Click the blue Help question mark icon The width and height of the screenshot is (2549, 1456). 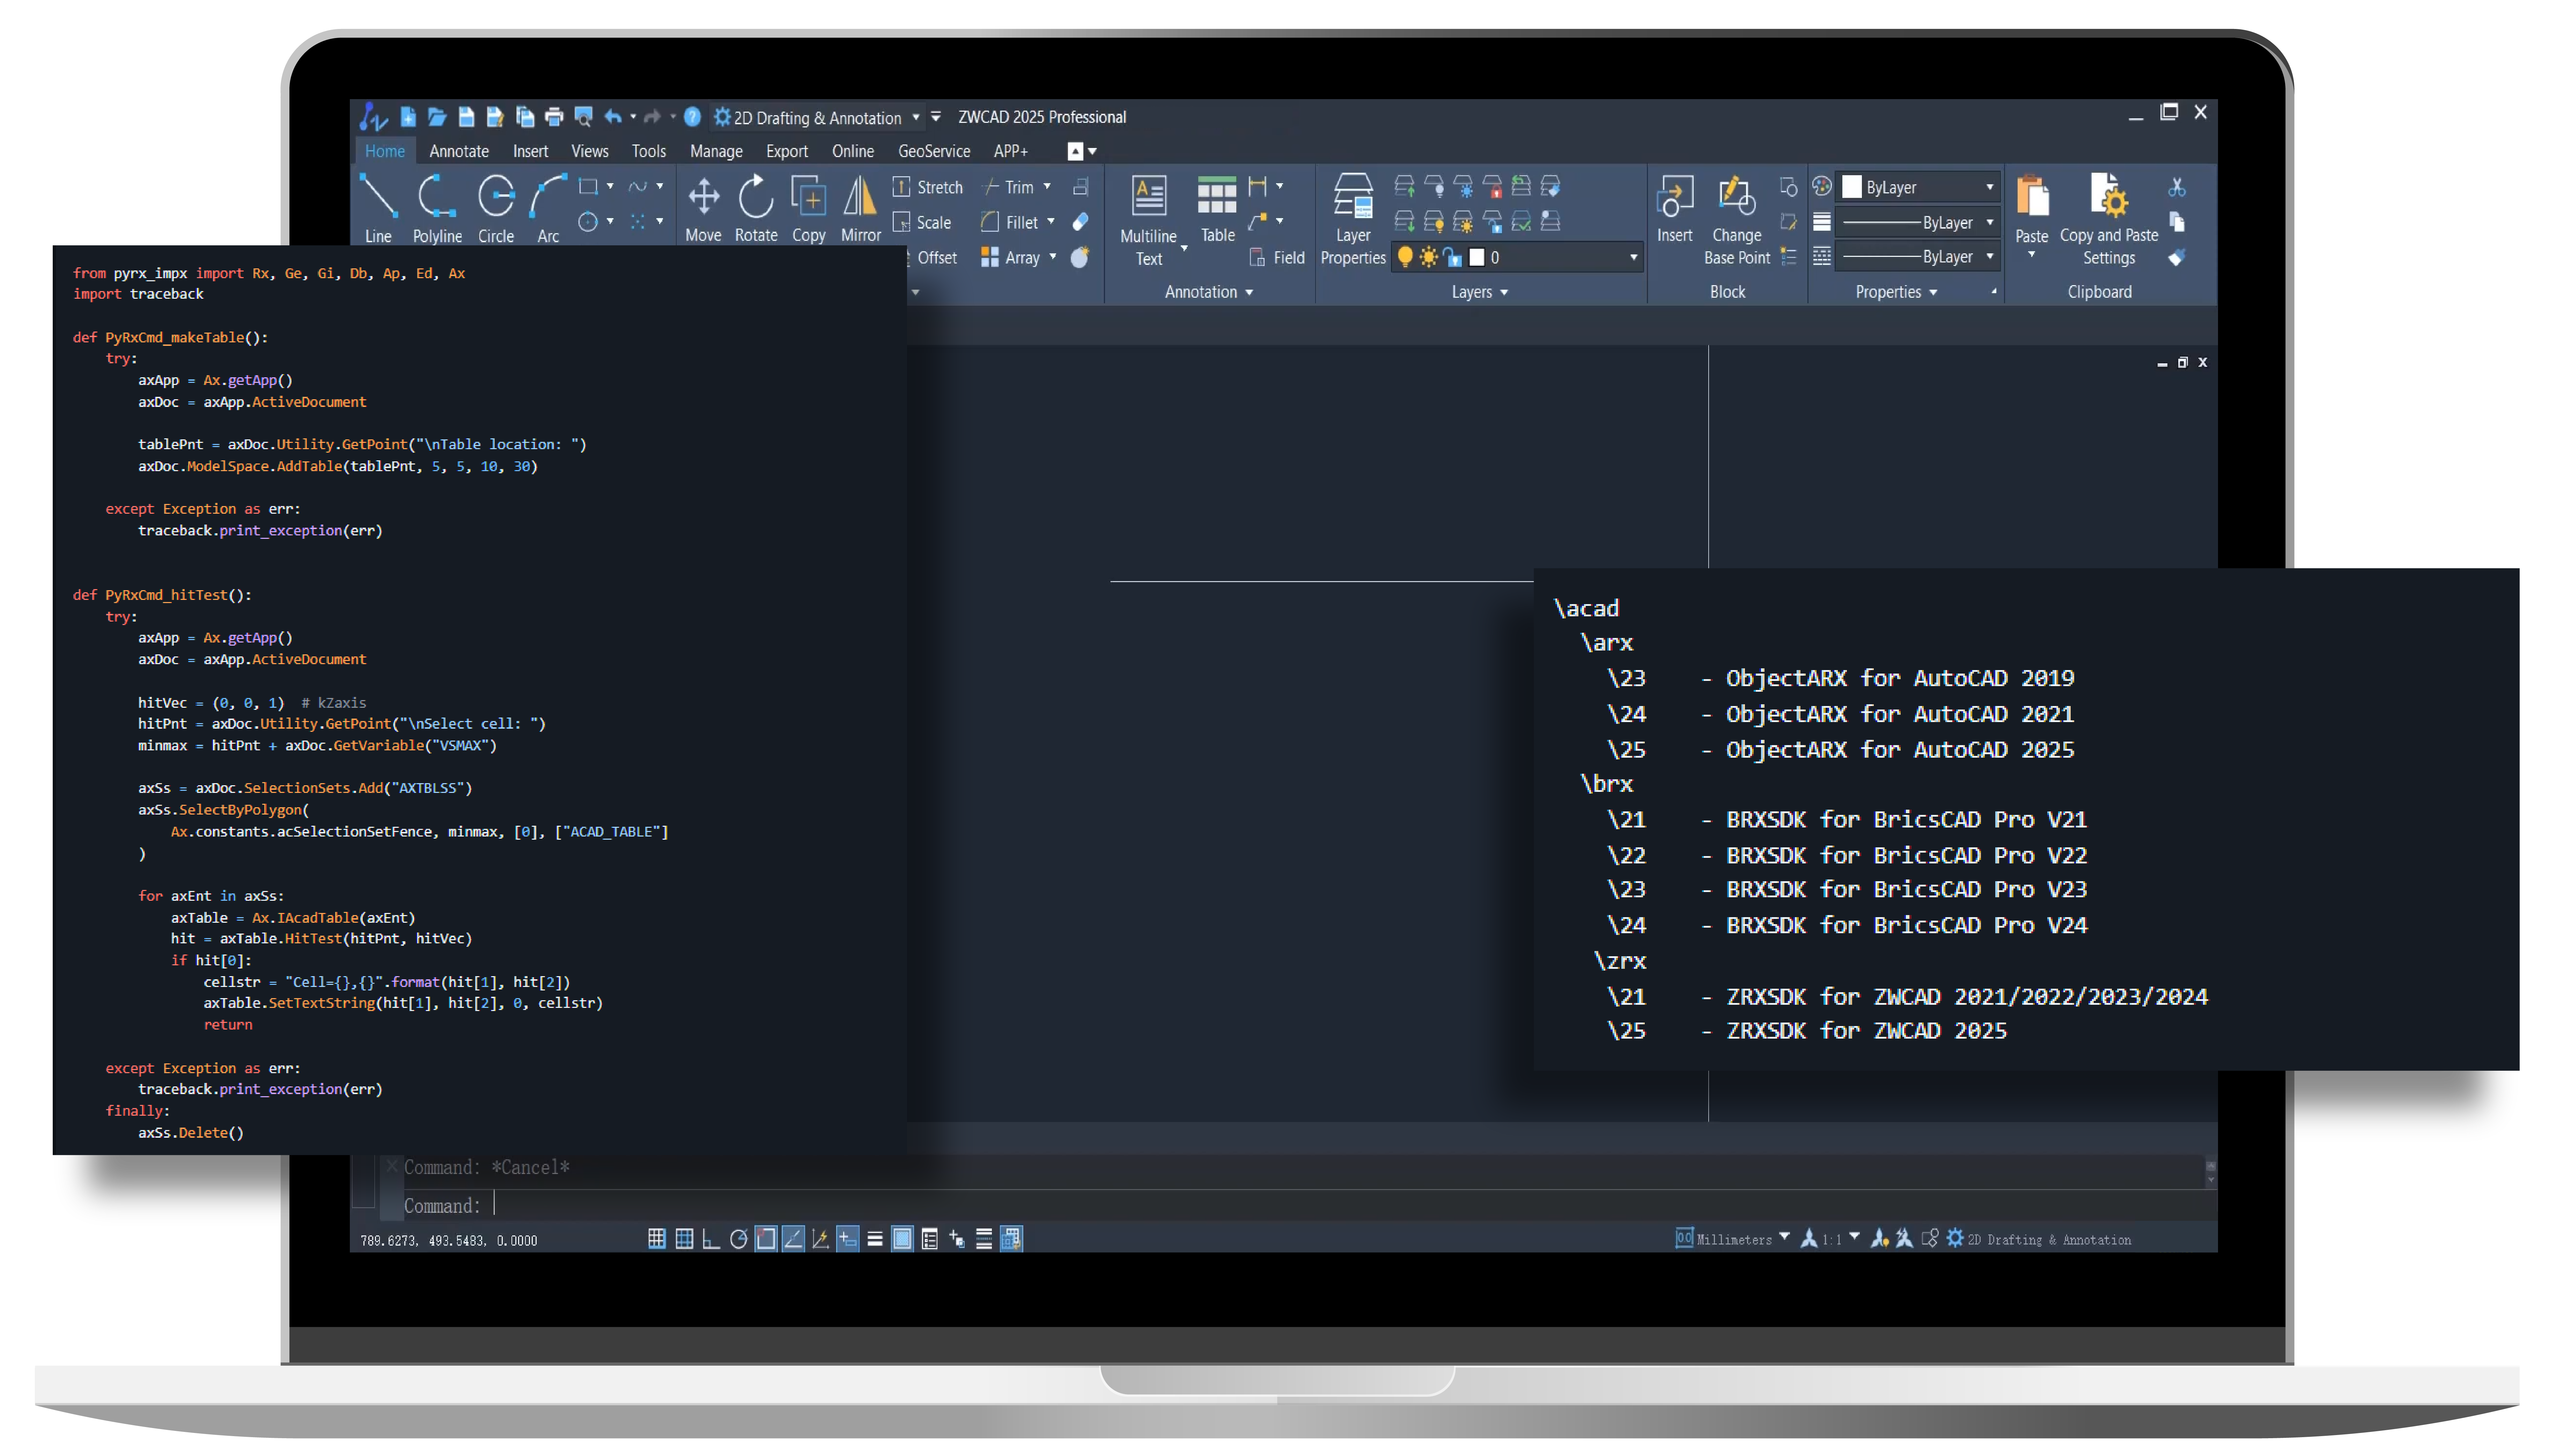[x=692, y=117]
